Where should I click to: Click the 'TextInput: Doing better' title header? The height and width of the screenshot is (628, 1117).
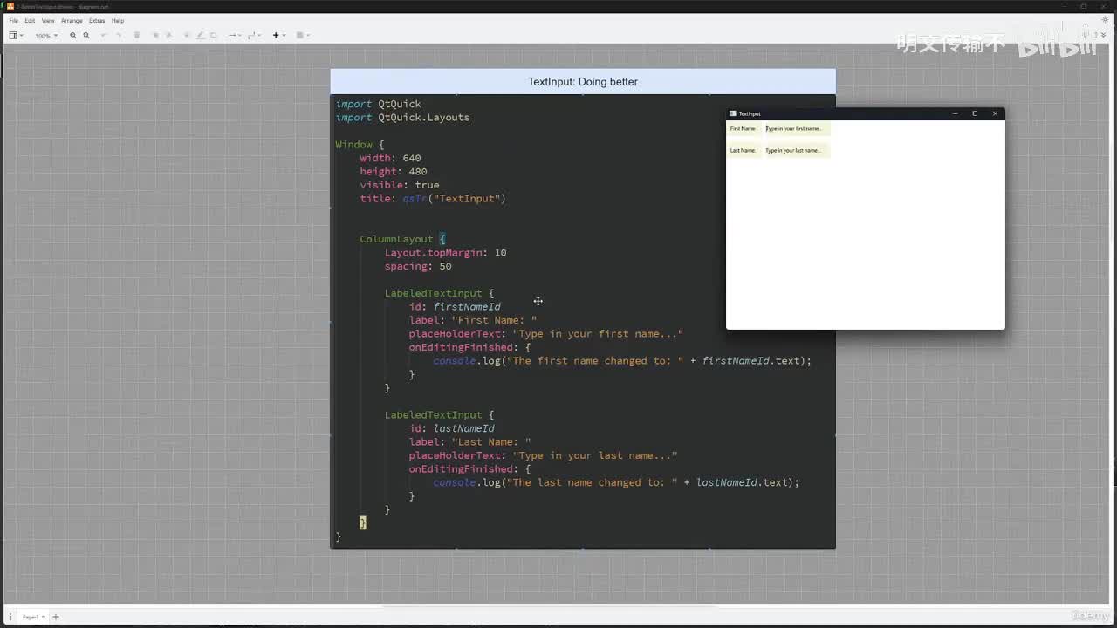(583, 82)
